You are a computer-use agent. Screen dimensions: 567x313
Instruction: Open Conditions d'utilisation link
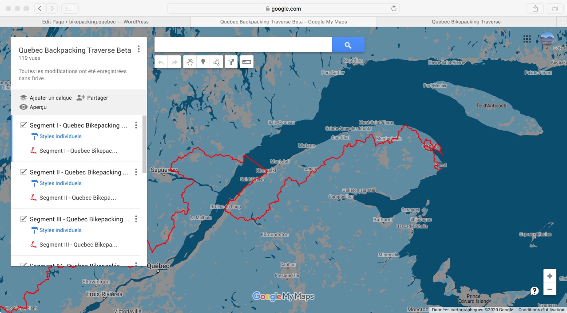pyautogui.click(x=541, y=310)
